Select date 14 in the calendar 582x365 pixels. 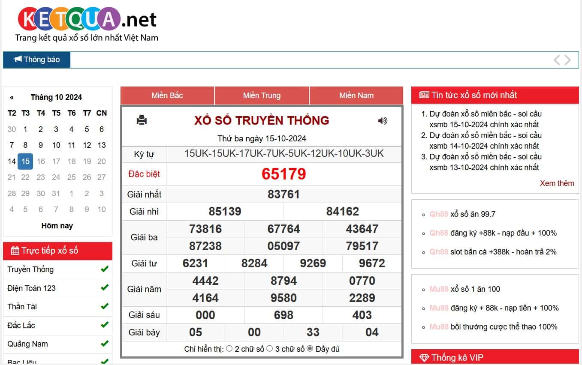[x=12, y=161]
